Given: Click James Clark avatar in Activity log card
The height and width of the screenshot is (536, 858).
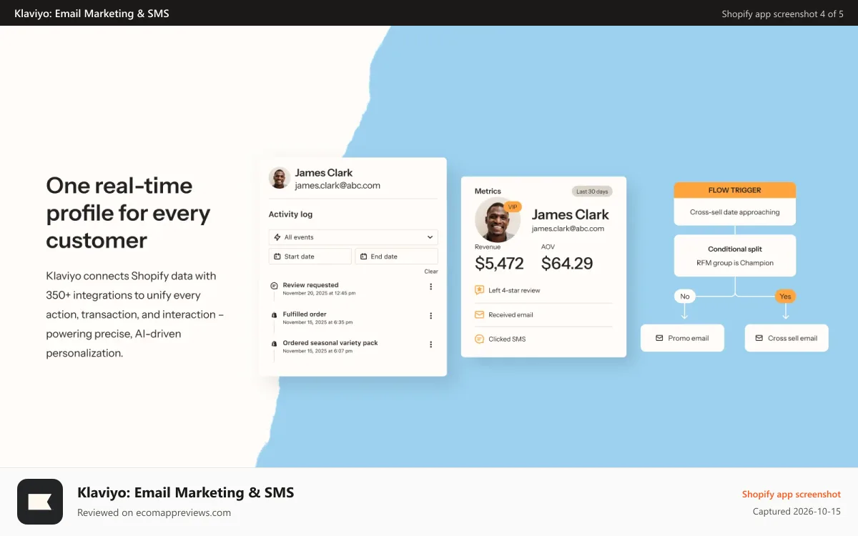Looking at the screenshot, I should click(280, 178).
